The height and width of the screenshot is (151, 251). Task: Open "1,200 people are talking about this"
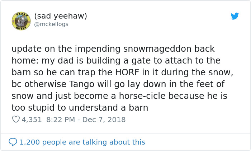[82, 142]
